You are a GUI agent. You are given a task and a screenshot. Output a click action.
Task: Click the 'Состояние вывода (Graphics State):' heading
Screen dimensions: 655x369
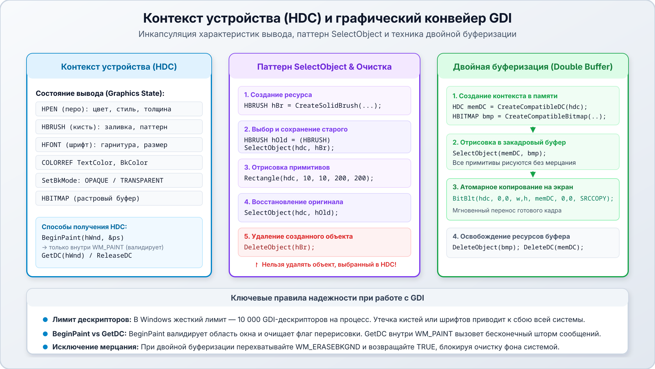[100, 93]
